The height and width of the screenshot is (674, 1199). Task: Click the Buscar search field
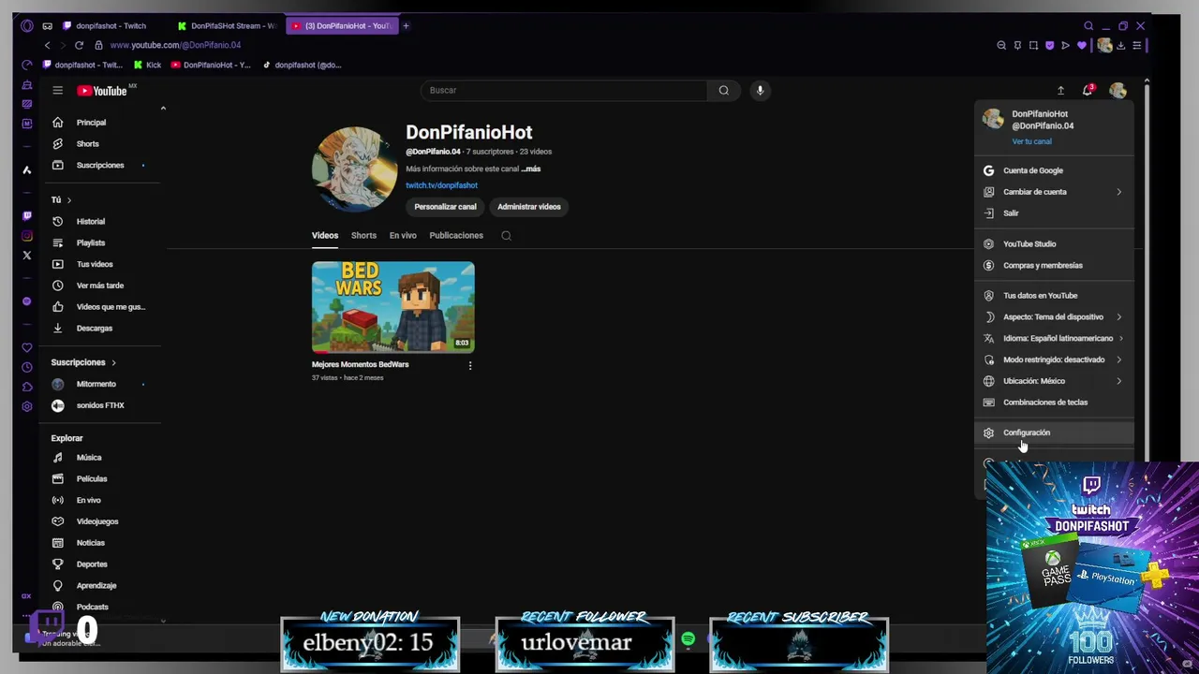click(x=564, y=90)
